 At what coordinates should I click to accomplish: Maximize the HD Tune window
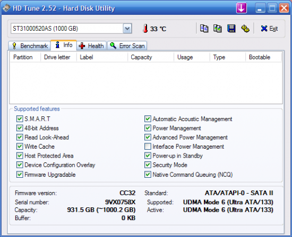[272, 8]
